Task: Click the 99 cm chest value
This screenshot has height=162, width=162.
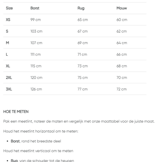Action: point(35,20)
